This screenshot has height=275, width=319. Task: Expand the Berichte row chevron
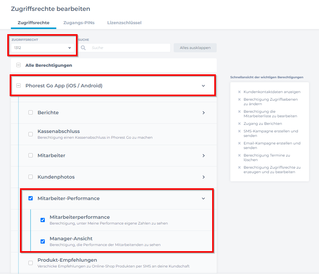pos(203,113)
